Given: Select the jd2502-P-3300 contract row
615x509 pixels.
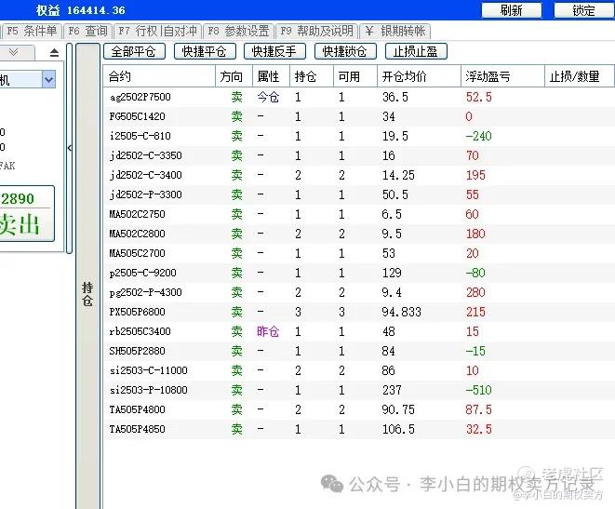Looking at the screenshot, I should coord(358,194).
